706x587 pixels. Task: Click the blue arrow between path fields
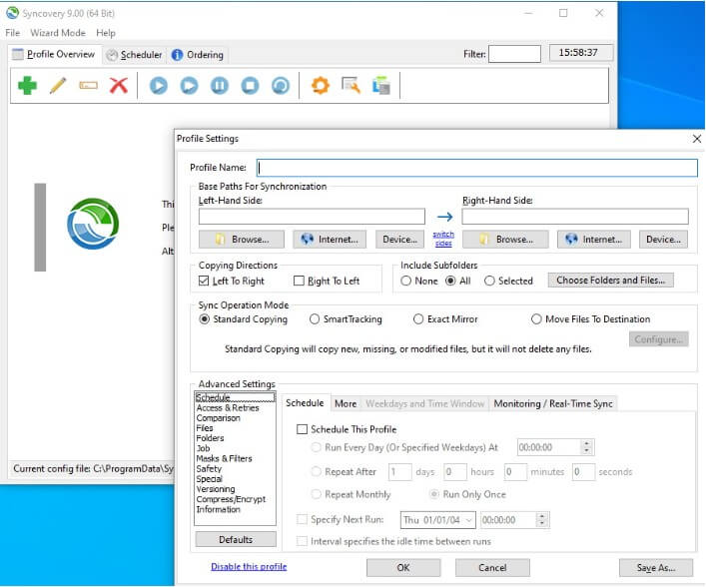click(x=444, y=217)
